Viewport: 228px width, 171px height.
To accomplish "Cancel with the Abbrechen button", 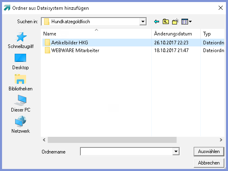I will (x=209, y=163).
